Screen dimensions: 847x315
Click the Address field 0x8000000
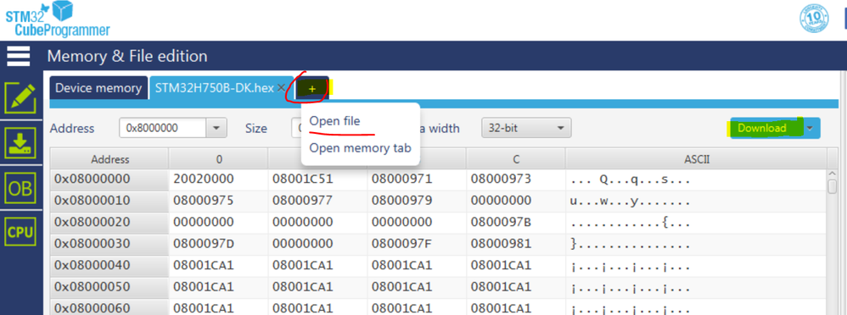pos(163,129)
